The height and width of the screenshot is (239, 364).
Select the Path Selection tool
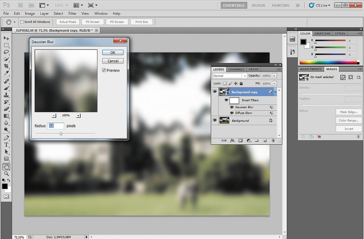pyautogui.click(x=6, y=152)
